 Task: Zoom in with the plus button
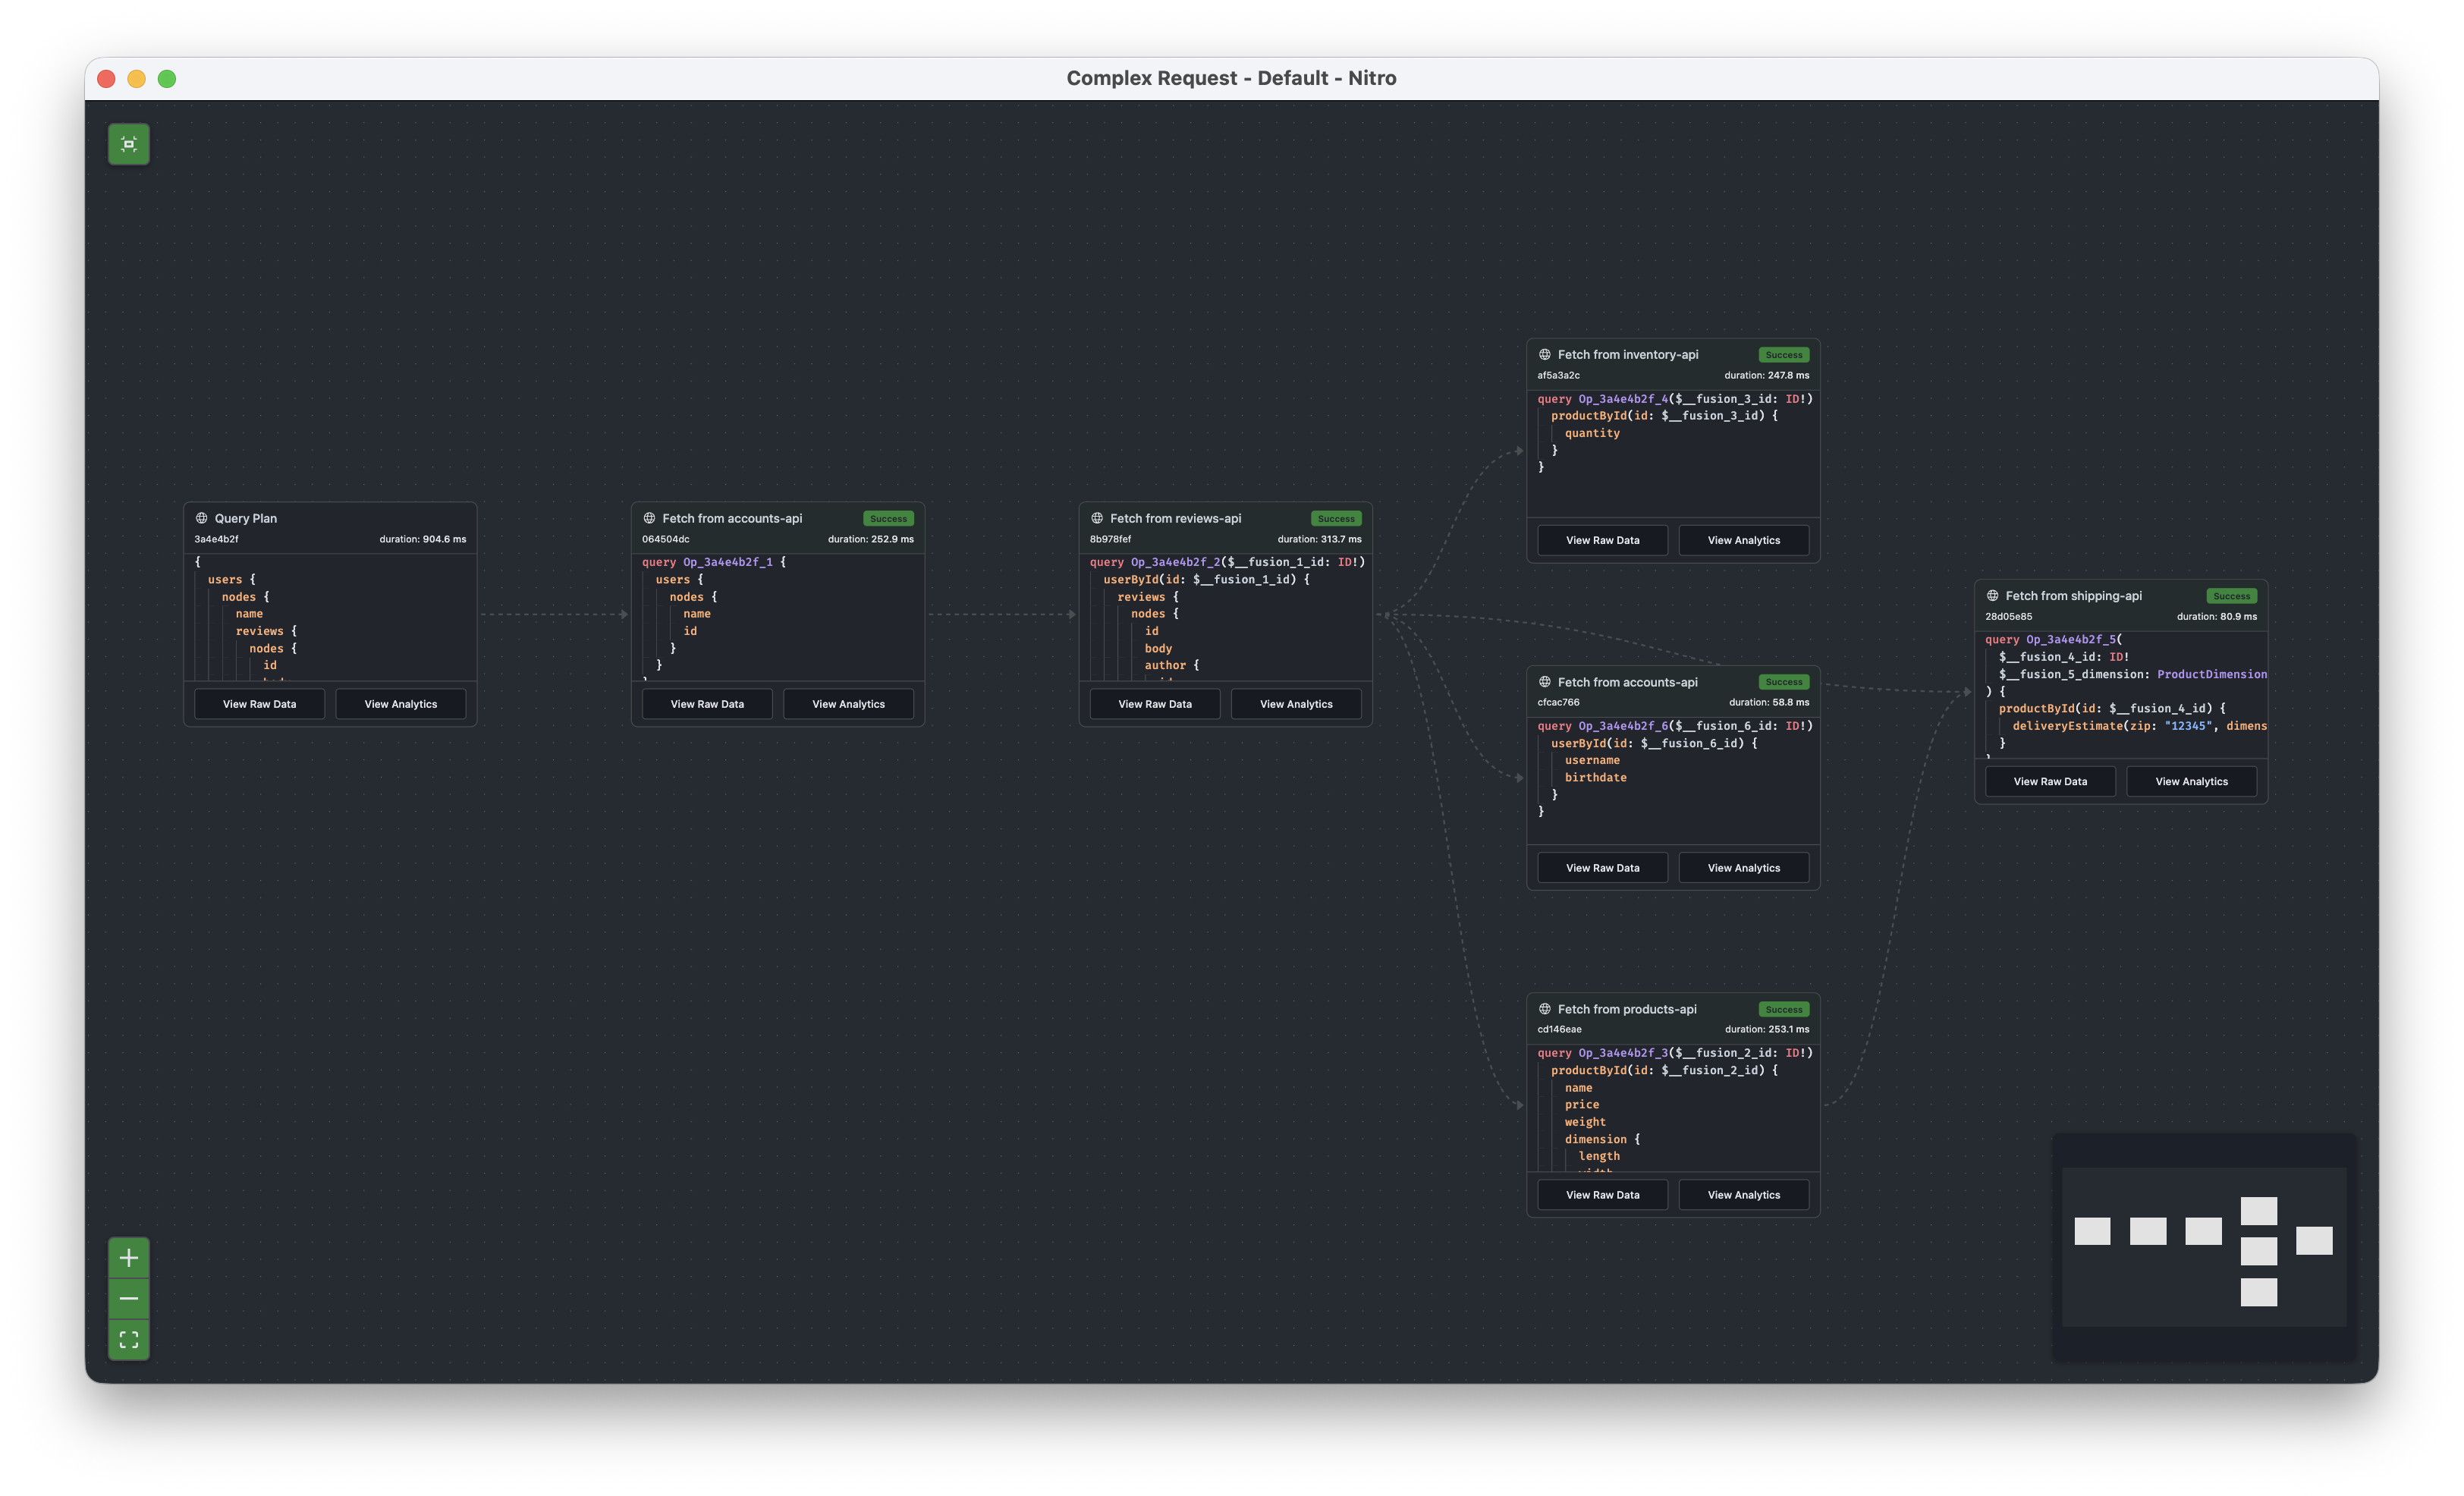point(129,1258)
